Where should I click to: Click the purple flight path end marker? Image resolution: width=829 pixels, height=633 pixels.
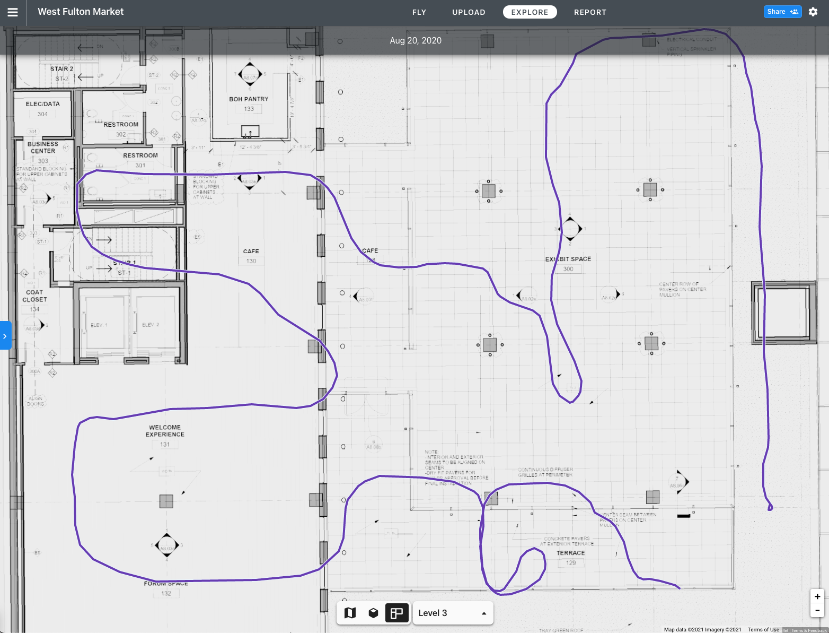click(770, 508)
